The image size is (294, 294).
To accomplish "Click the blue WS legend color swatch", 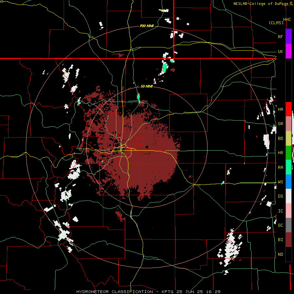I will click(x=288, y=182).
